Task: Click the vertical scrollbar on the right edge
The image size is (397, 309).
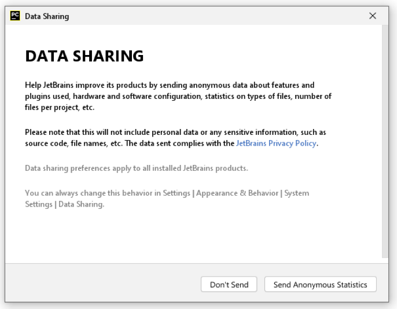Action: point(385,139)
